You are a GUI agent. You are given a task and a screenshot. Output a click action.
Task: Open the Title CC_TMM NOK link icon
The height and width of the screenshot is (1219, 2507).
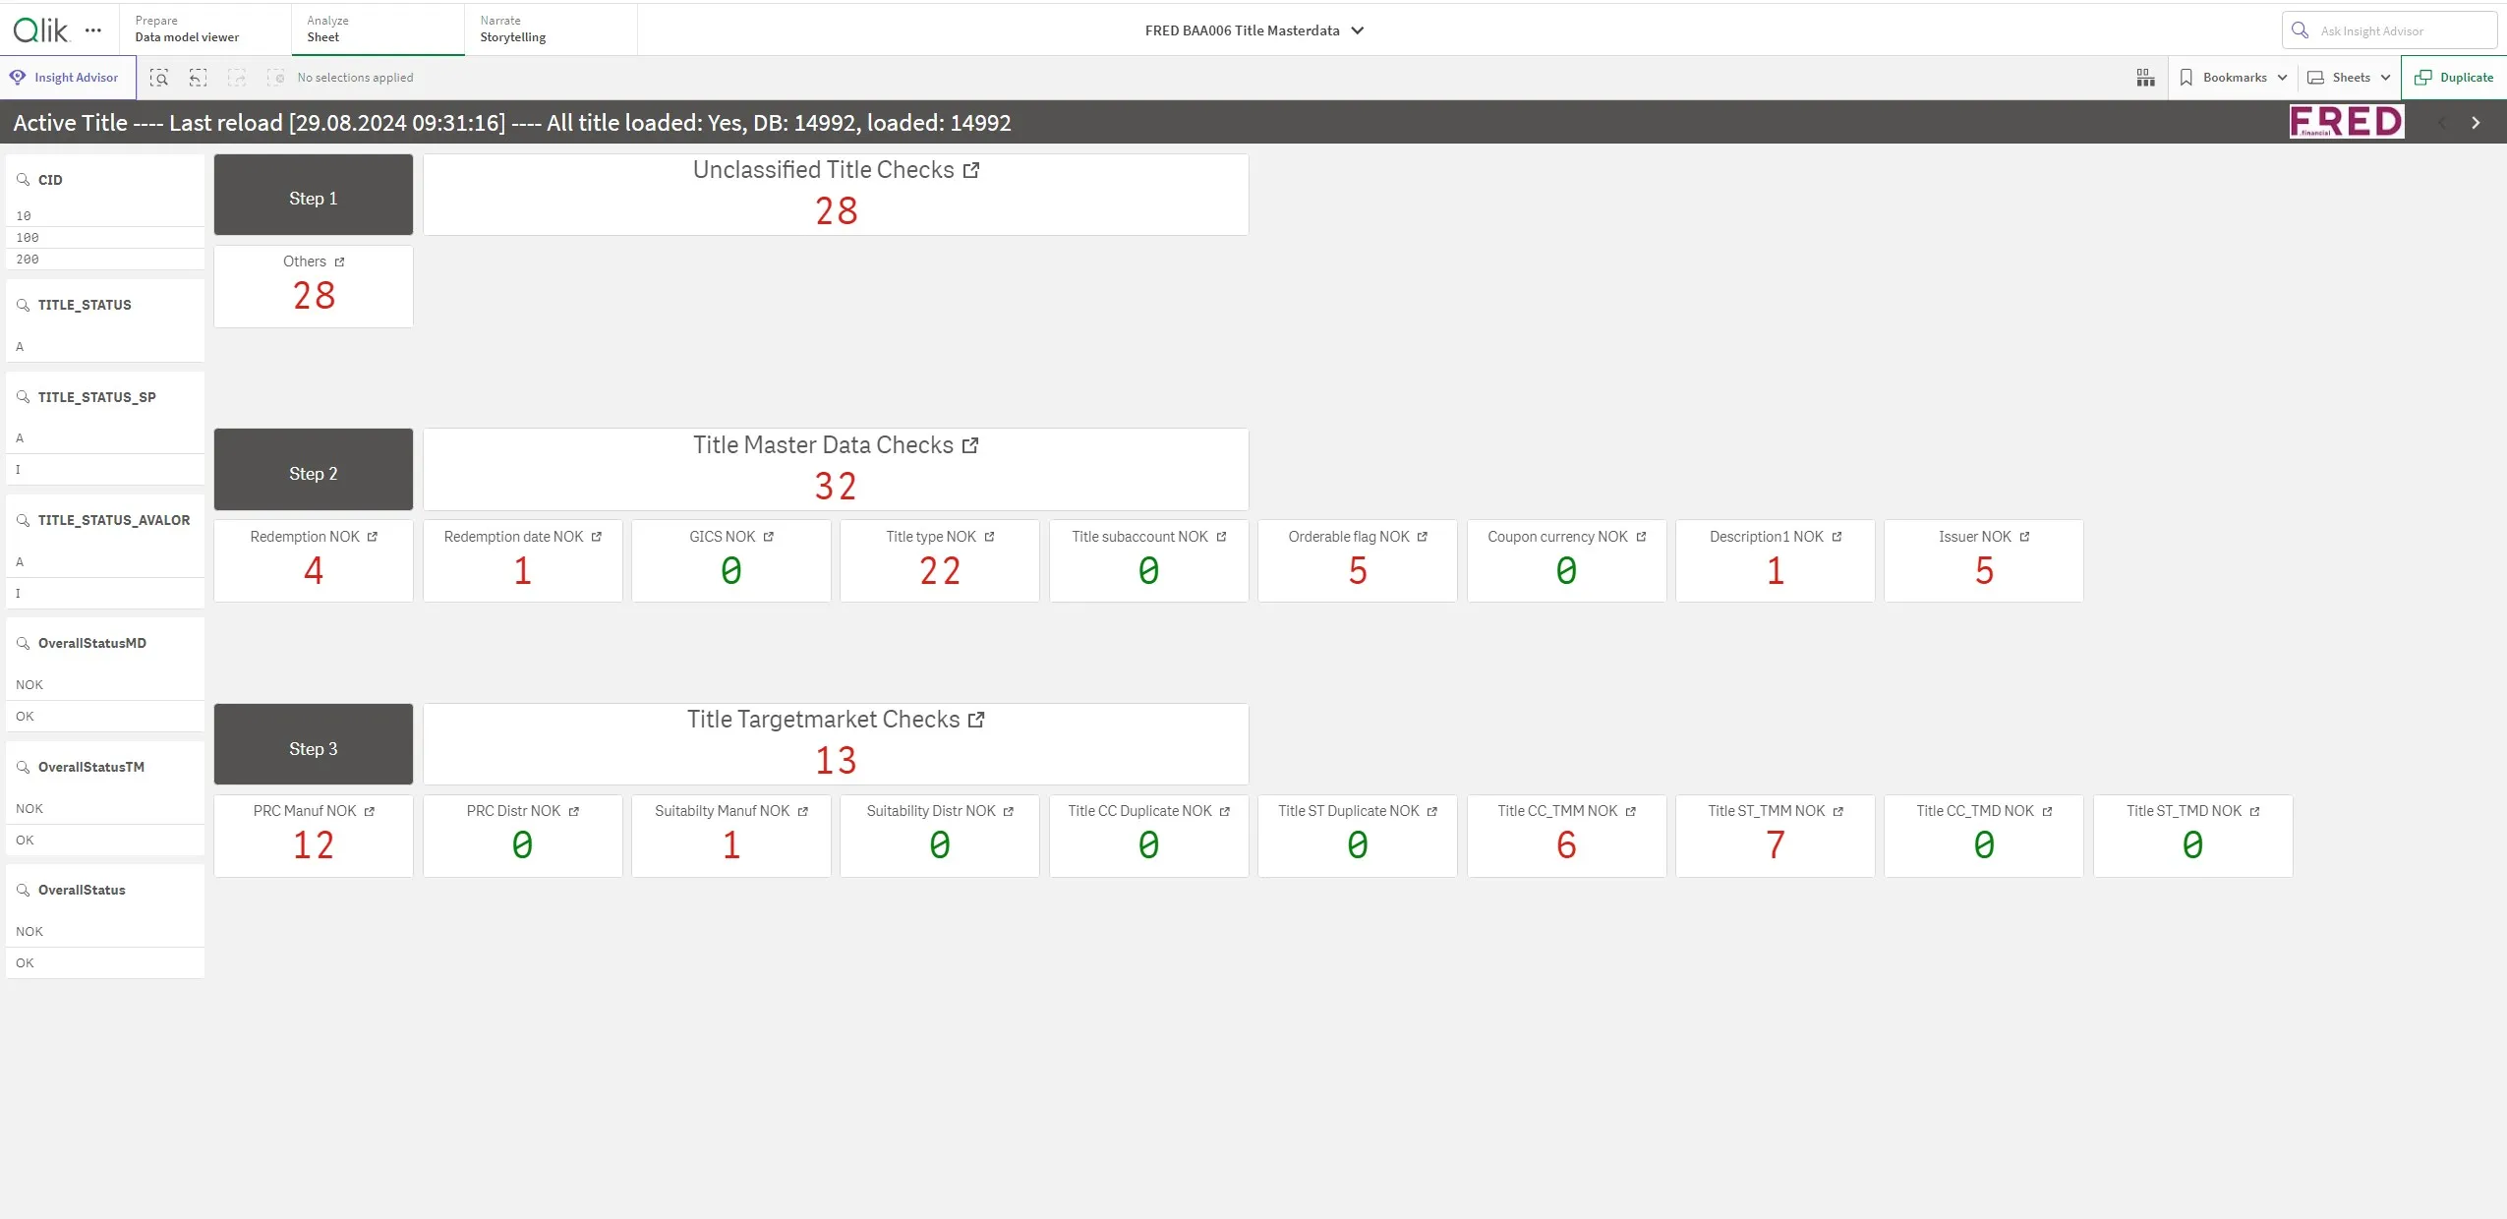pos(1631,811)
